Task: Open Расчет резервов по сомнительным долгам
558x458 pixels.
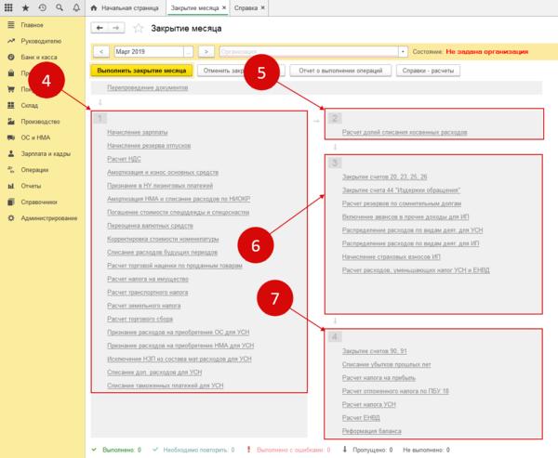Action: point(402,203)
